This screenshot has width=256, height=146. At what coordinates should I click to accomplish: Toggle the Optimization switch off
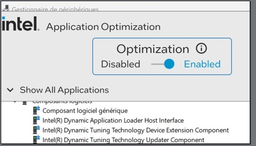point(163,64)
